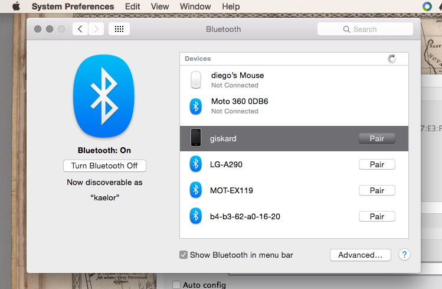Click the Bluetooth icon beside MOT-EX119

click(196, 190)
